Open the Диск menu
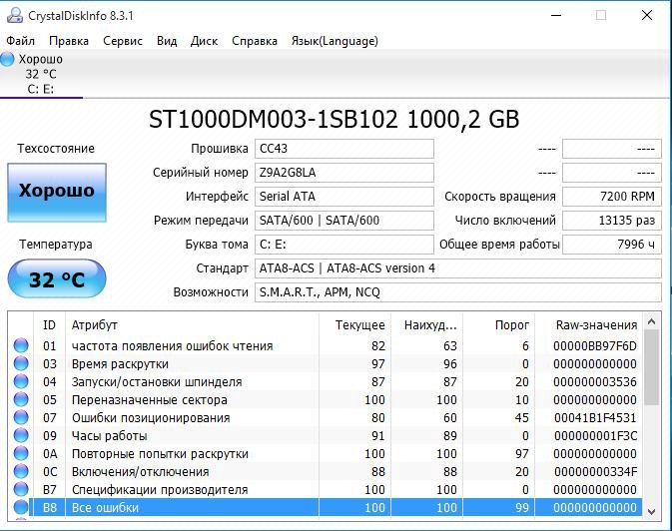This screenshot has width=672, height=531. coord(204,41)
